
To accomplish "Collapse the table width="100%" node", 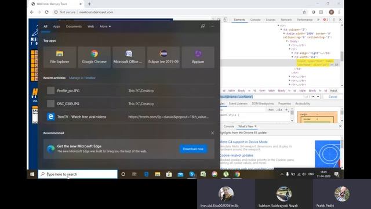I will click(284, 34).
